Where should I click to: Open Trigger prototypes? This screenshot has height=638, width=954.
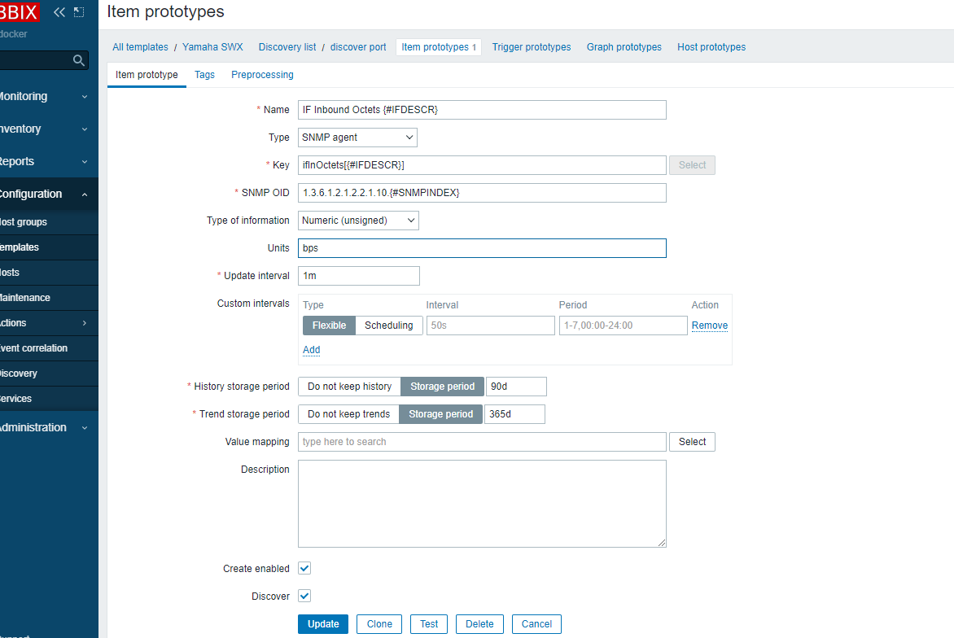coord(532,47)
